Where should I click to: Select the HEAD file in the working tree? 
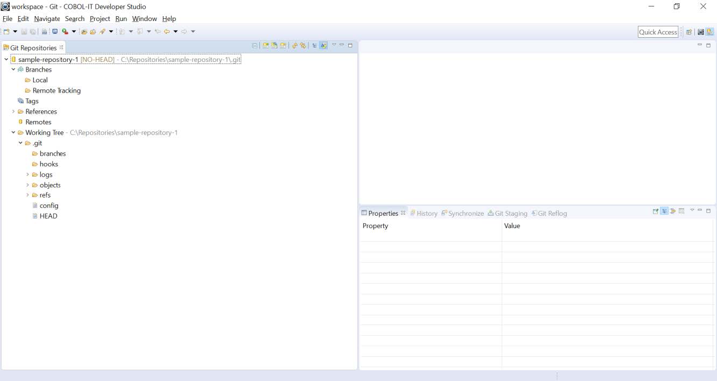[x=48, y=216]
